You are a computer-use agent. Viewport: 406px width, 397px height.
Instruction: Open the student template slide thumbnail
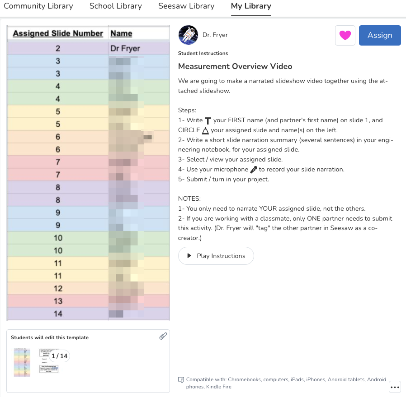point(22,362)
